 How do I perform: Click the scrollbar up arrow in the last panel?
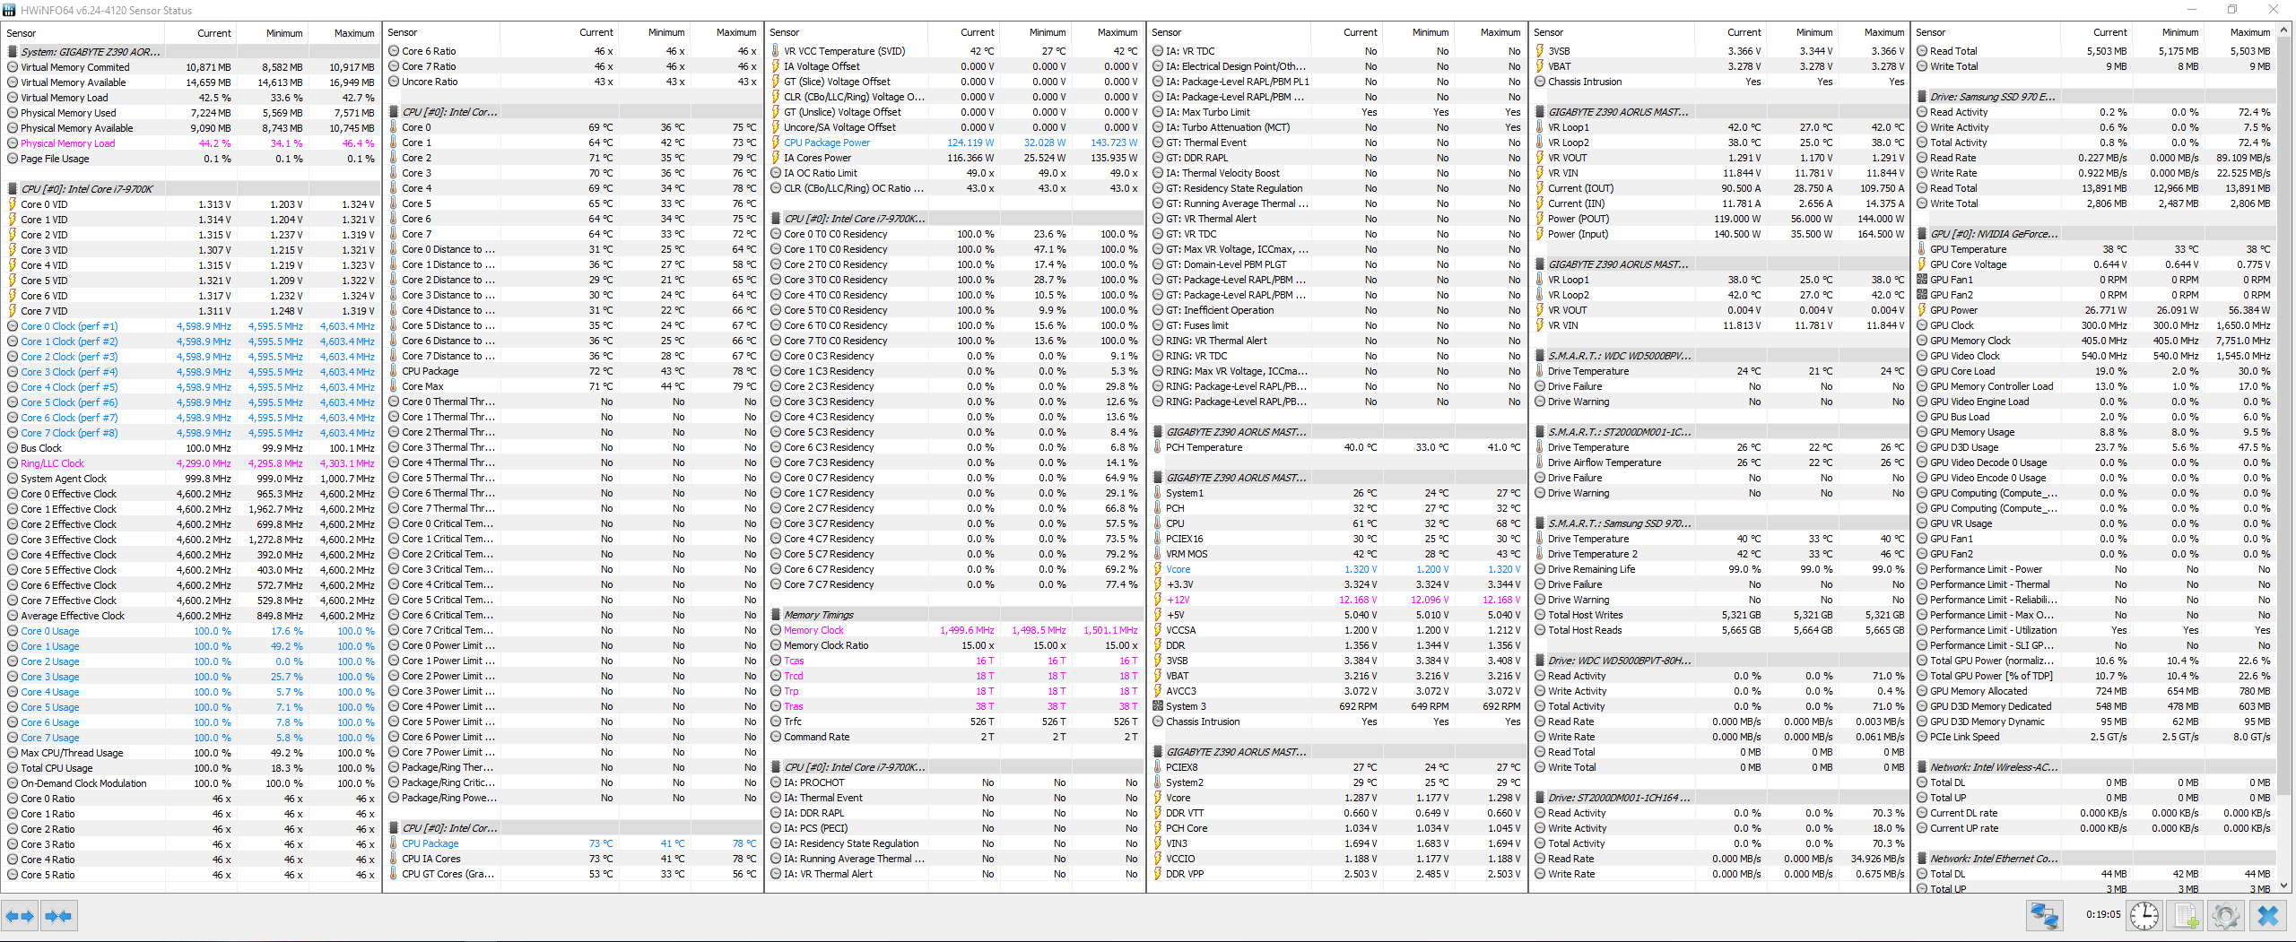click(x=2284, y=30)
